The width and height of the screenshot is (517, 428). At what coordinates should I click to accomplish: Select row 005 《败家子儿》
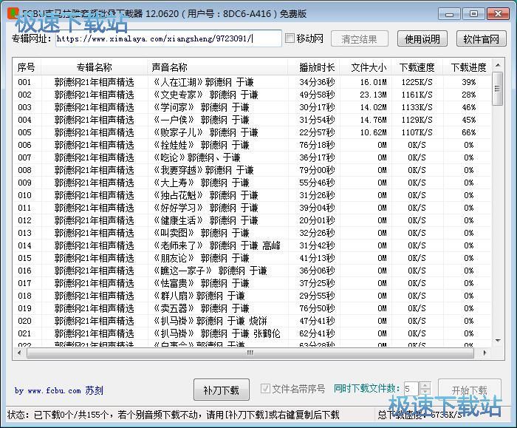253,132
